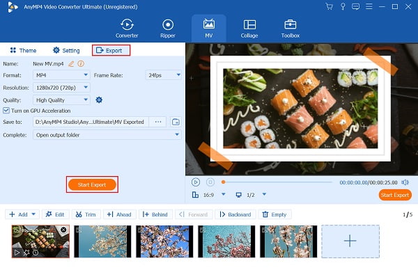This screenshot has width=418, height=270.
Task: Click the name info icon
Action: (81, 63)
